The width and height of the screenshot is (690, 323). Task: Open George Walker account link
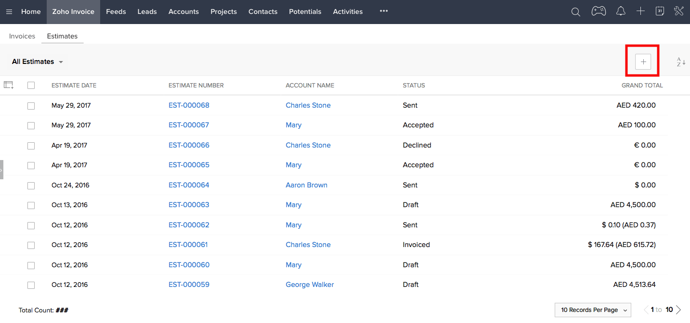(310, 285)
